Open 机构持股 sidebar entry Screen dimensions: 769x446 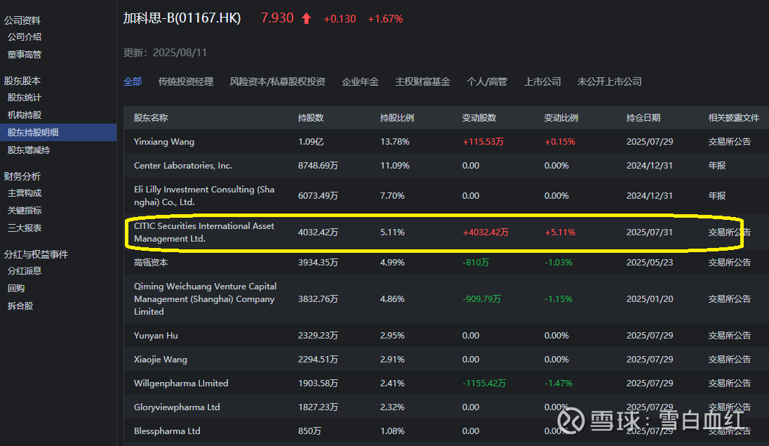click(x=25, y=115)
